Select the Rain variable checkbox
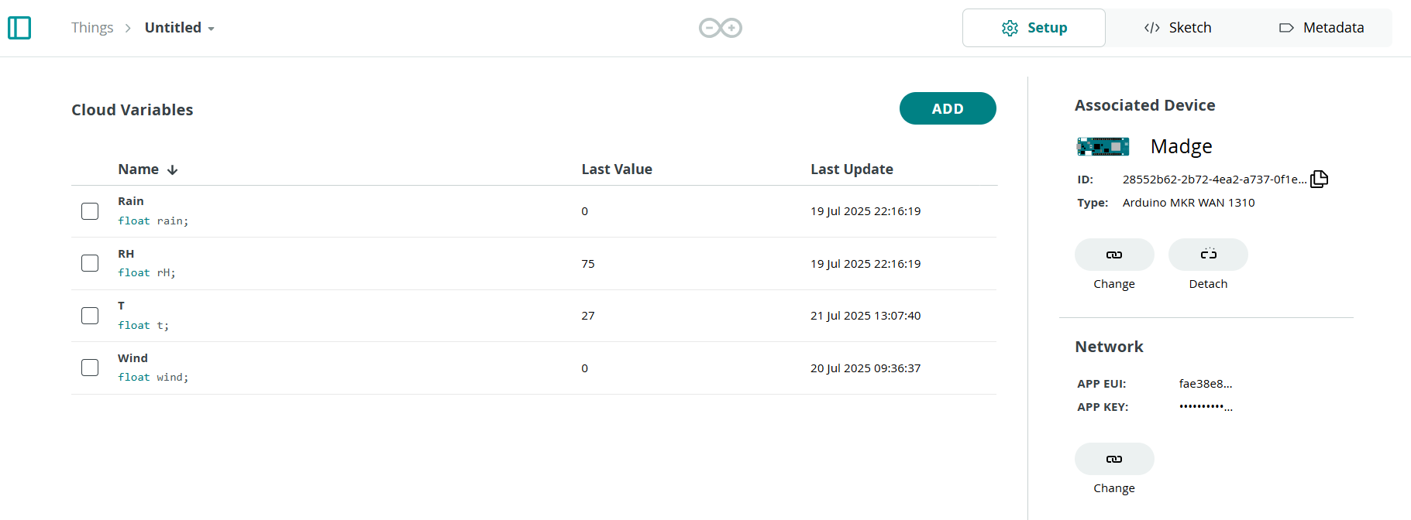 click(90, 210)
